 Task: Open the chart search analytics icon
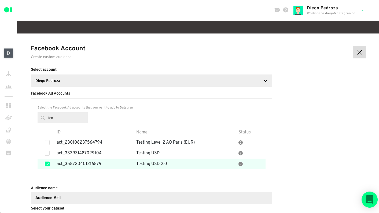pos(9,130)
